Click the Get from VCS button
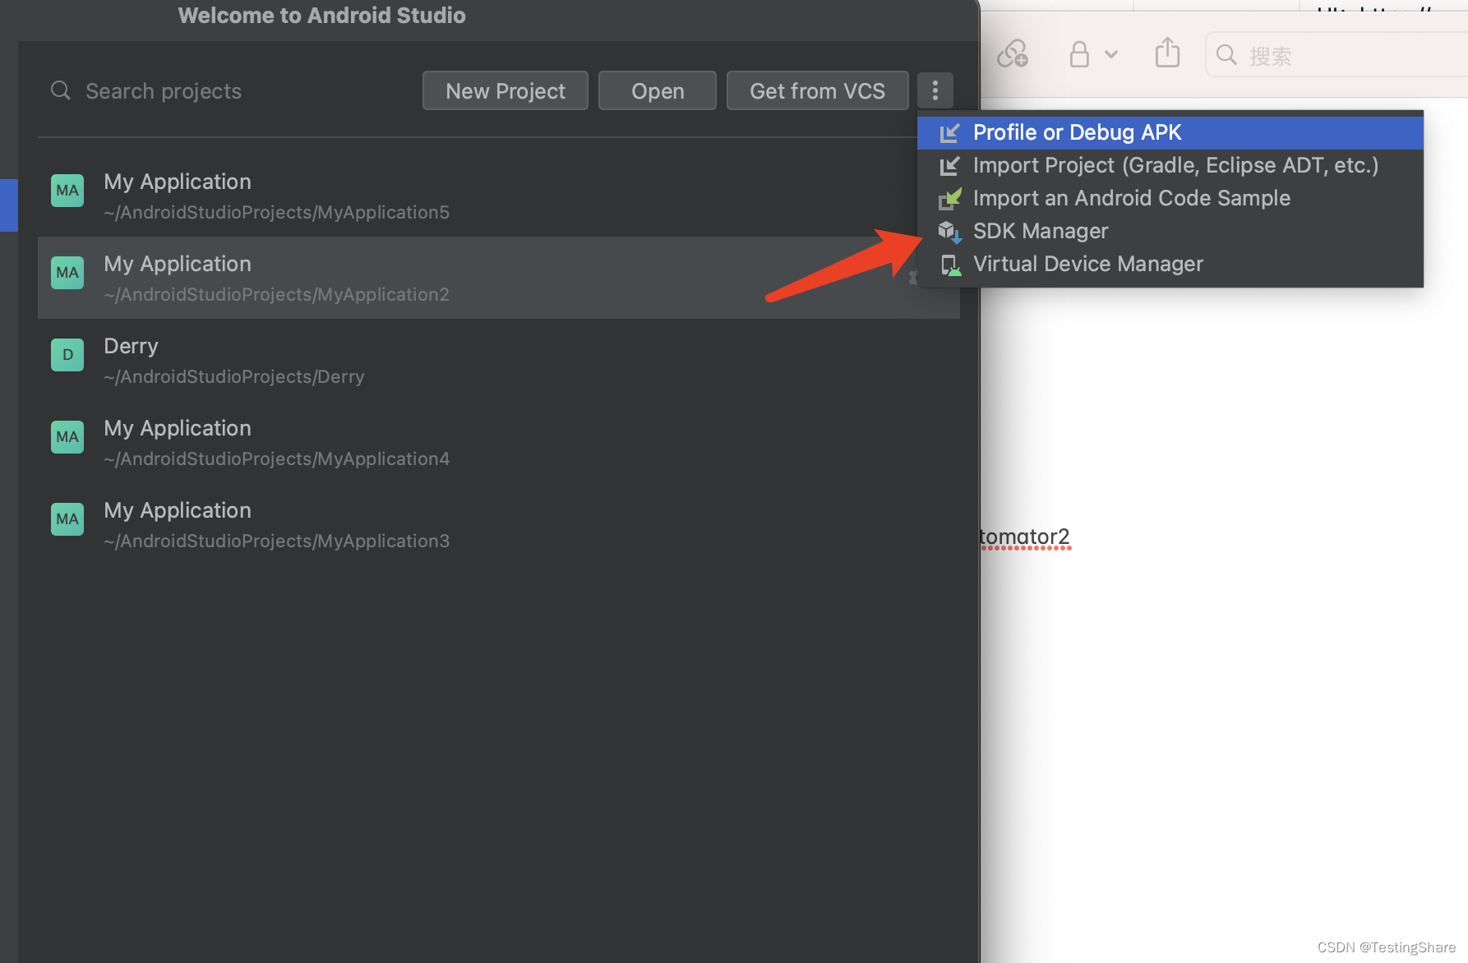This screenshot has height=963, width=1468. [818, 90]
